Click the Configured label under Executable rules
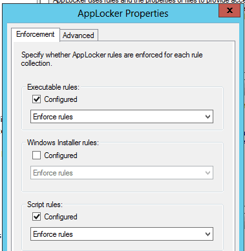 61,99
